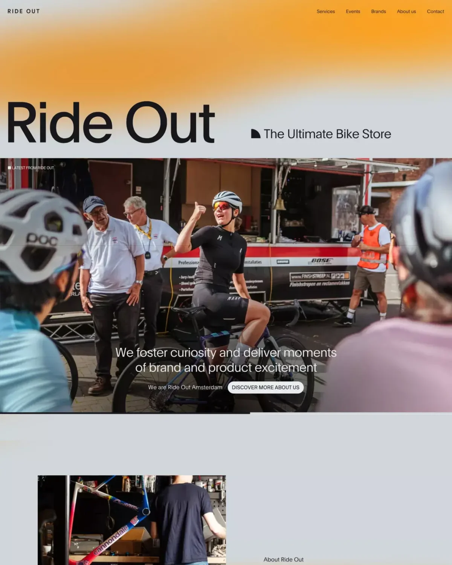452x565 pixels.
Task: Open the Contact link
Action: coord(435,11)
